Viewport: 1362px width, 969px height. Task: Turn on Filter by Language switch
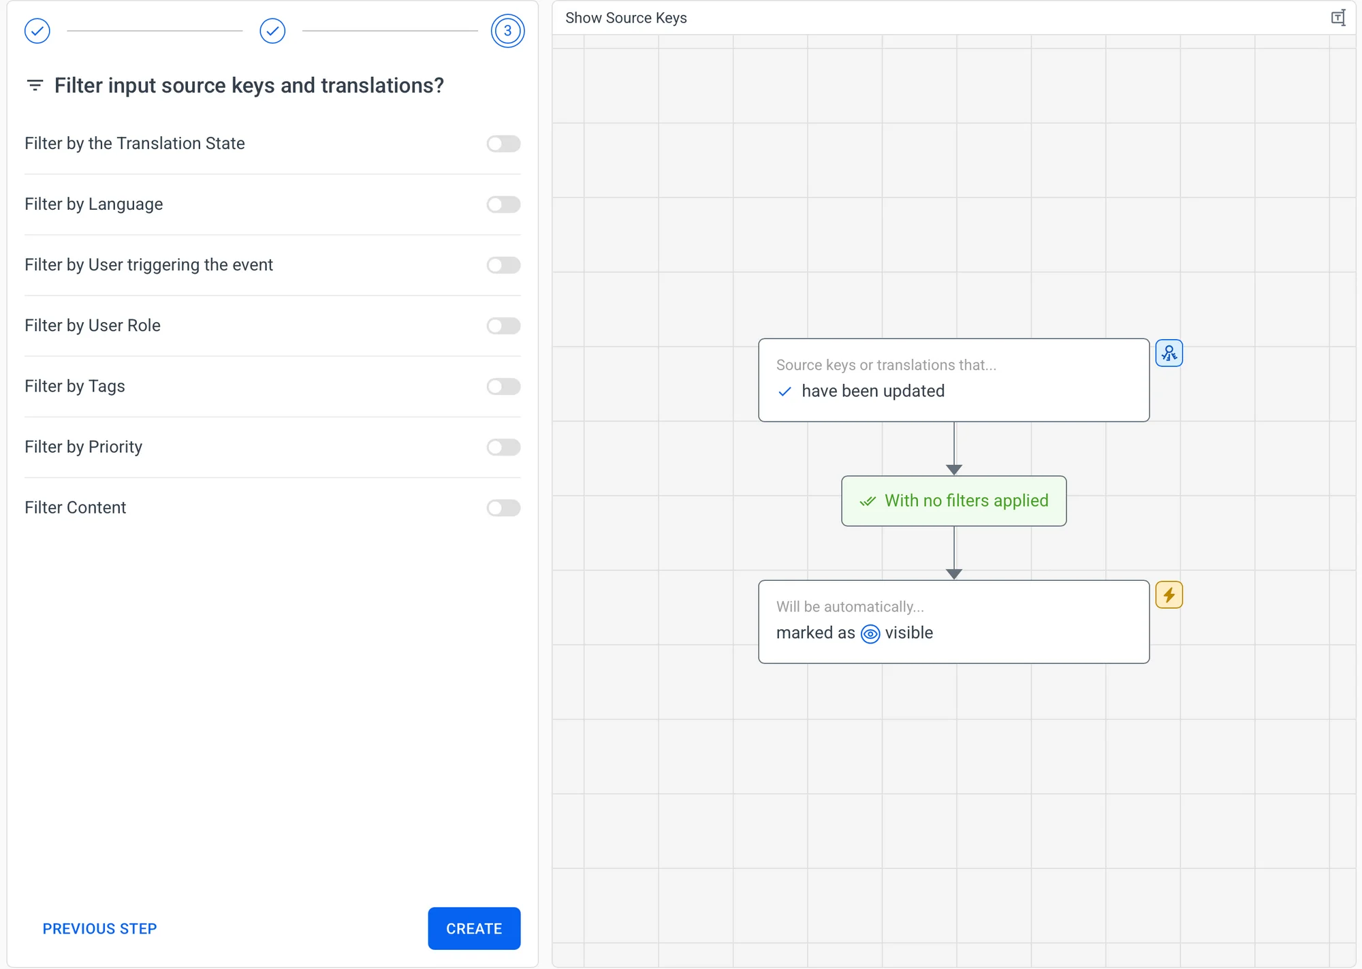[x=503, y=204]
